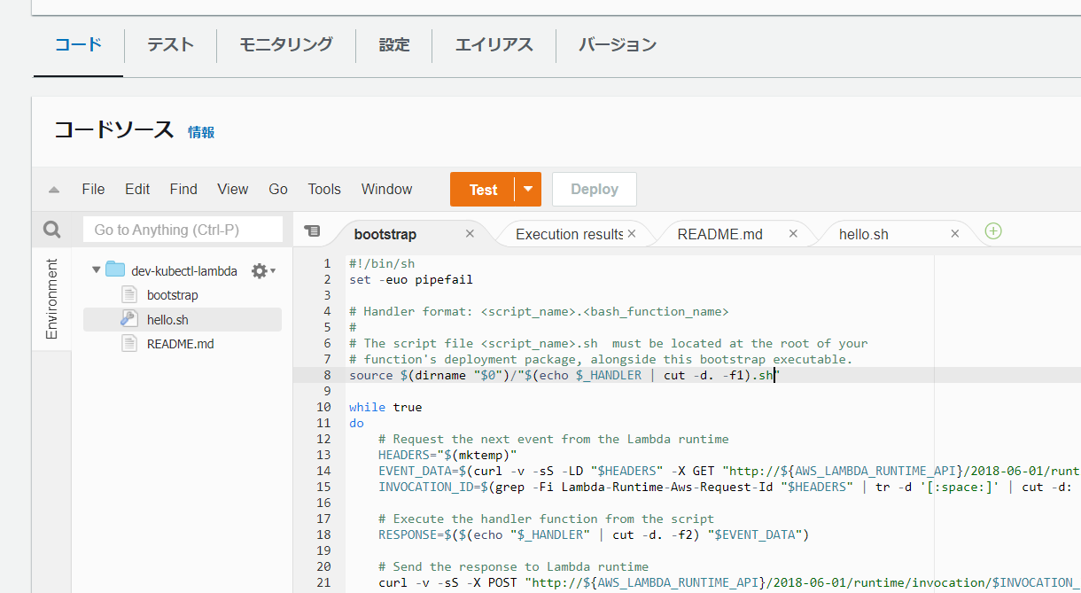Viewport: 1081px width, 593px height.
Task: Open the File menu
Action: tap(93, 190)
